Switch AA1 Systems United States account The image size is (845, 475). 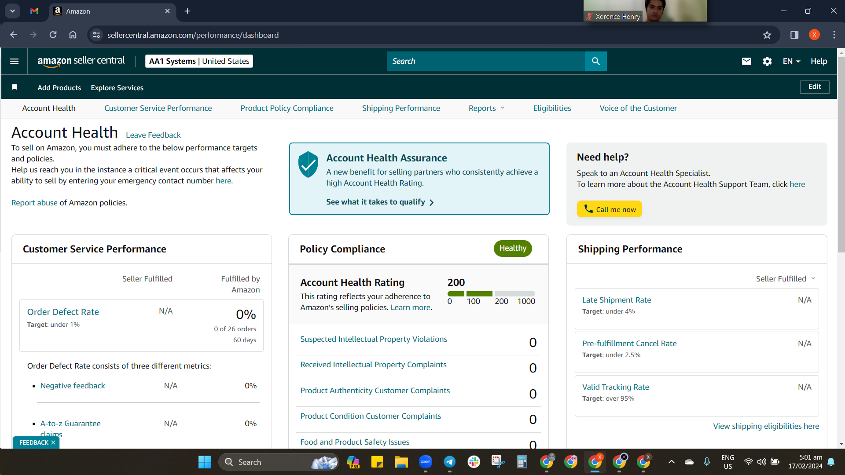[x=199, y=61]
